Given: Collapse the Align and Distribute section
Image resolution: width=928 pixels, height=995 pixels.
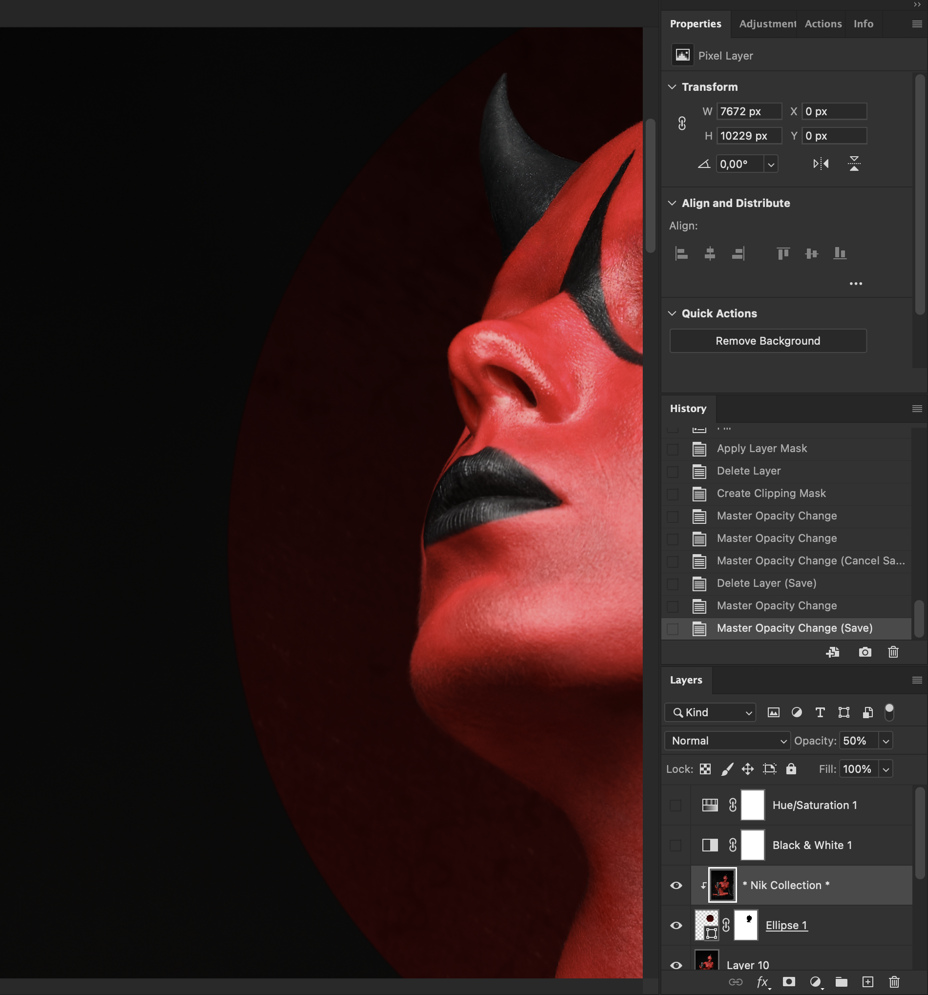Looking at the screenshot, I should 672,203.
